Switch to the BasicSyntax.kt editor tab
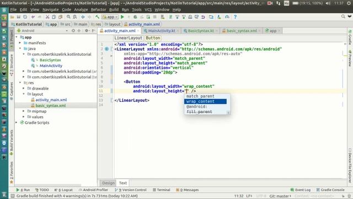353x199 pixels. click(x=201, y=31)
